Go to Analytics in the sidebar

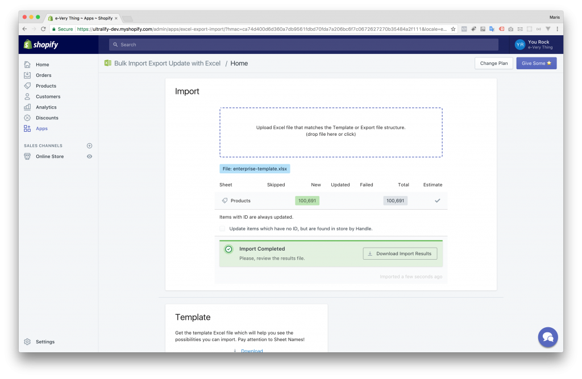(46, 107)
